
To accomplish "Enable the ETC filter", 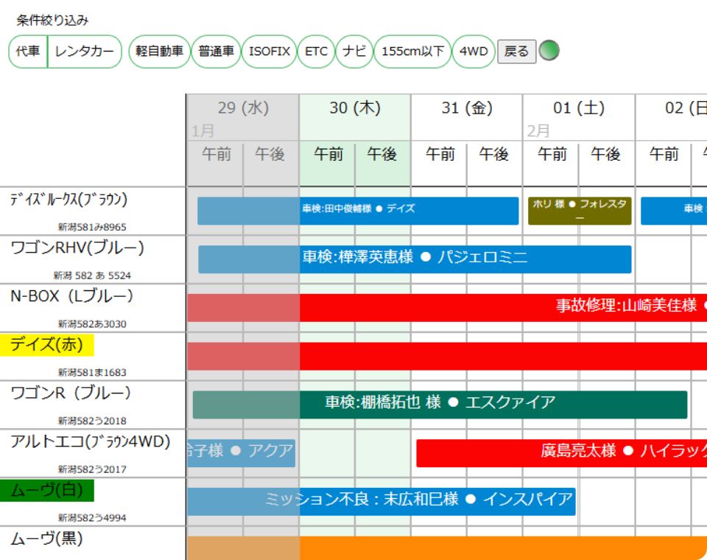I will (x=316, y=52).
